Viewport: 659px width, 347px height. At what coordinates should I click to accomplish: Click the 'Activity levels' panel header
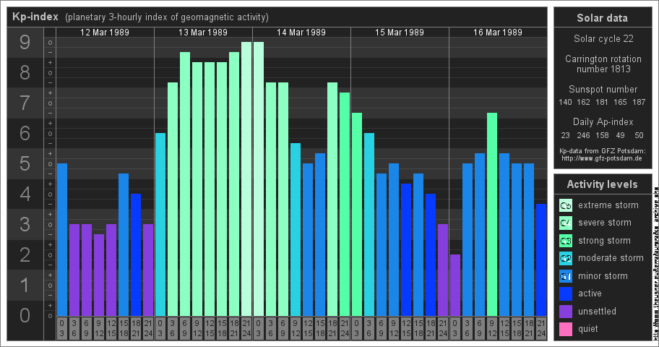tap(602, 184)
